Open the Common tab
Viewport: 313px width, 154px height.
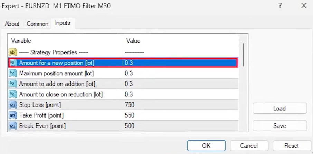pyautogui.click(x=38, y=24)
